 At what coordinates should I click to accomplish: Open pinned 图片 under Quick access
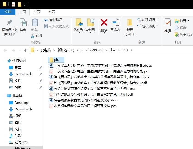tap(15, 87)
